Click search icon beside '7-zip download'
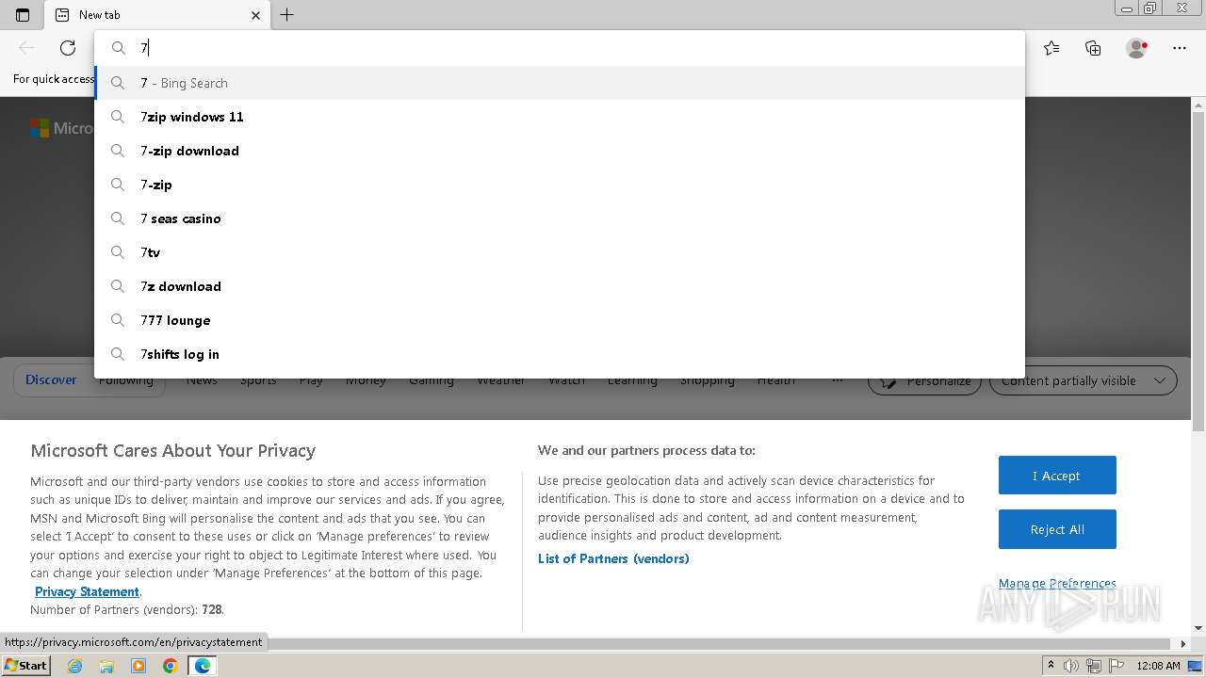This screenshot has width=1206, height=678. coord(118,151)
